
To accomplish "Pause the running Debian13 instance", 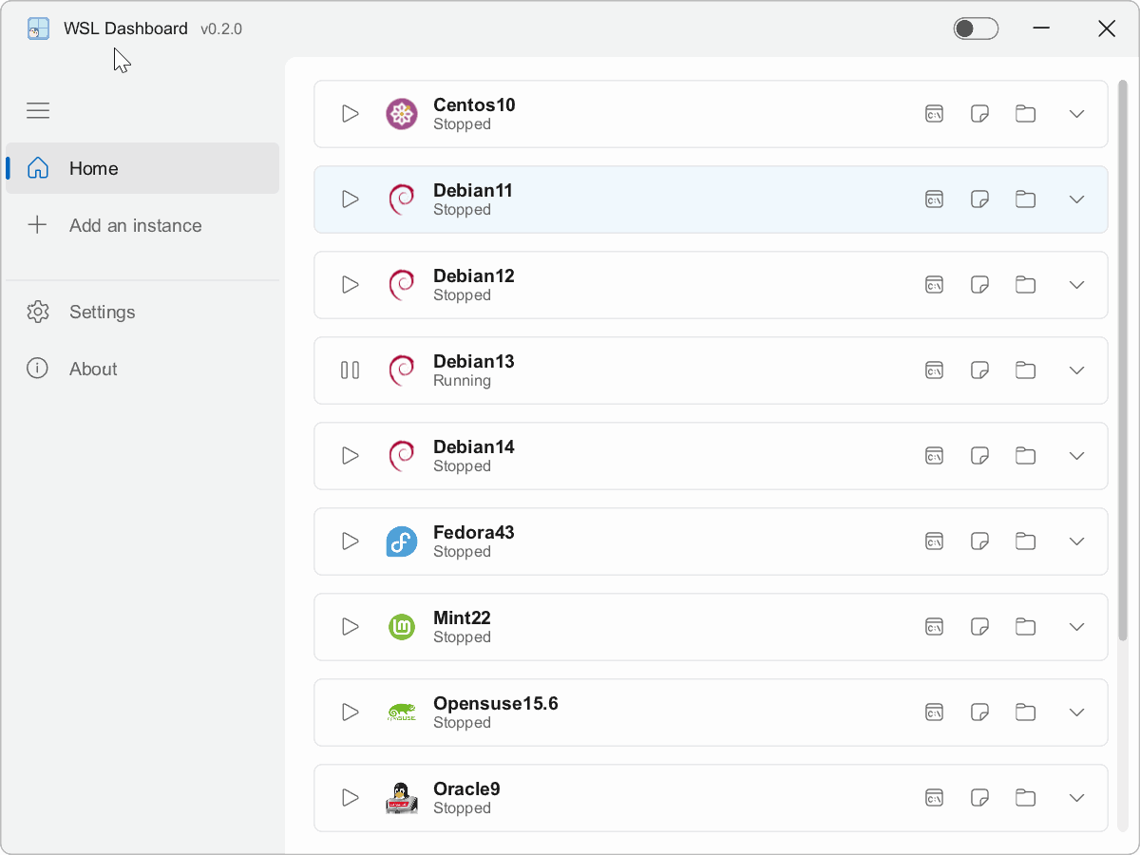I will point(351,370).
